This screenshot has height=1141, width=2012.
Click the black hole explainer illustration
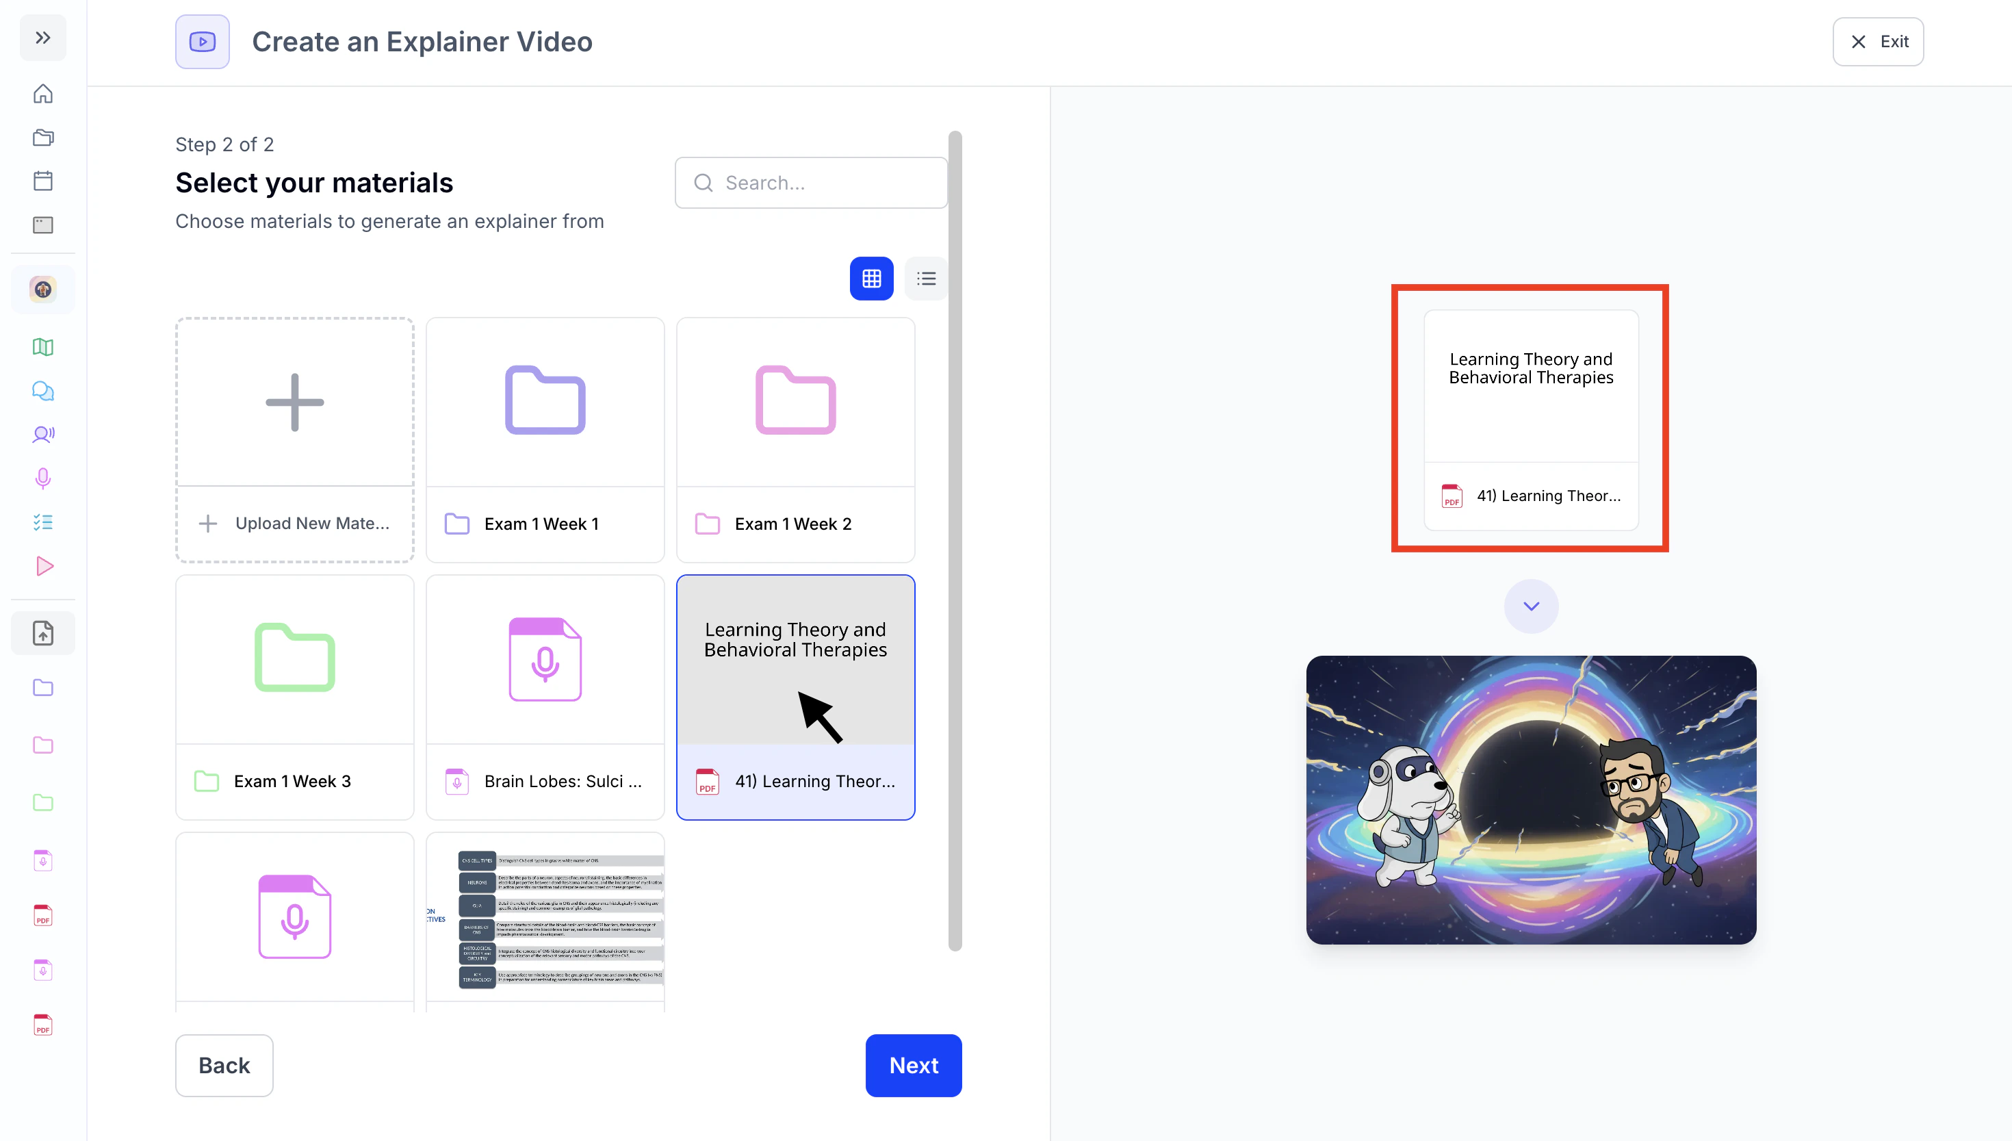(1531, 799)
